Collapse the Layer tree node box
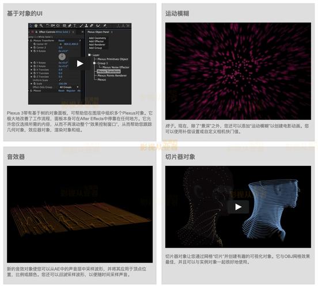The width and height of the screenshot is (318, 288). coord(89,55)
